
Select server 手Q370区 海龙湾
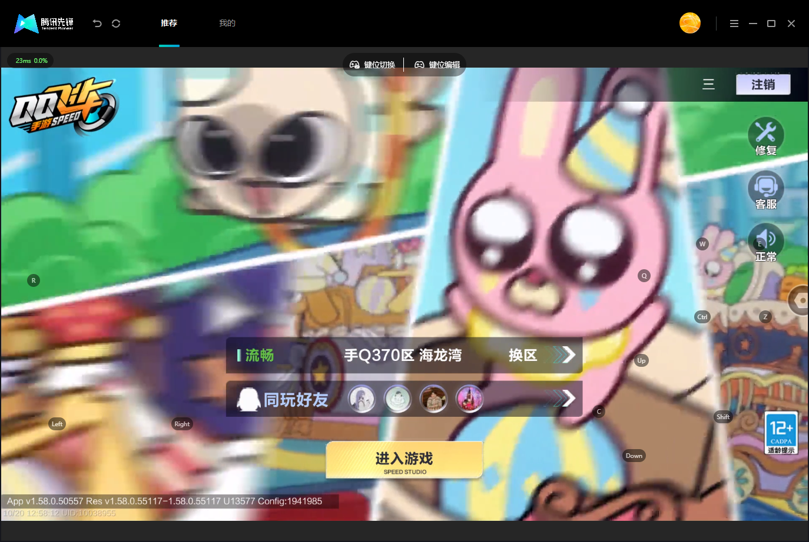tap(403, 355)
